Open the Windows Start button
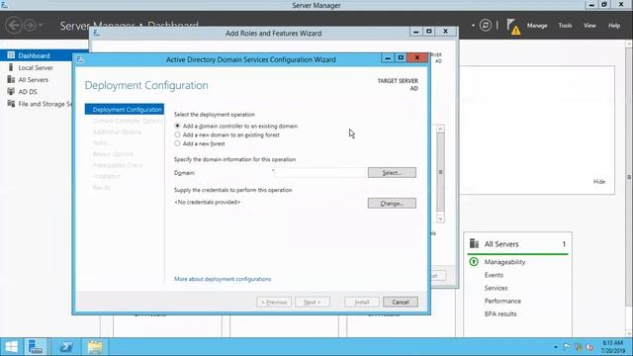The width and height of the screenshot is (633, 356). point(11,347)
